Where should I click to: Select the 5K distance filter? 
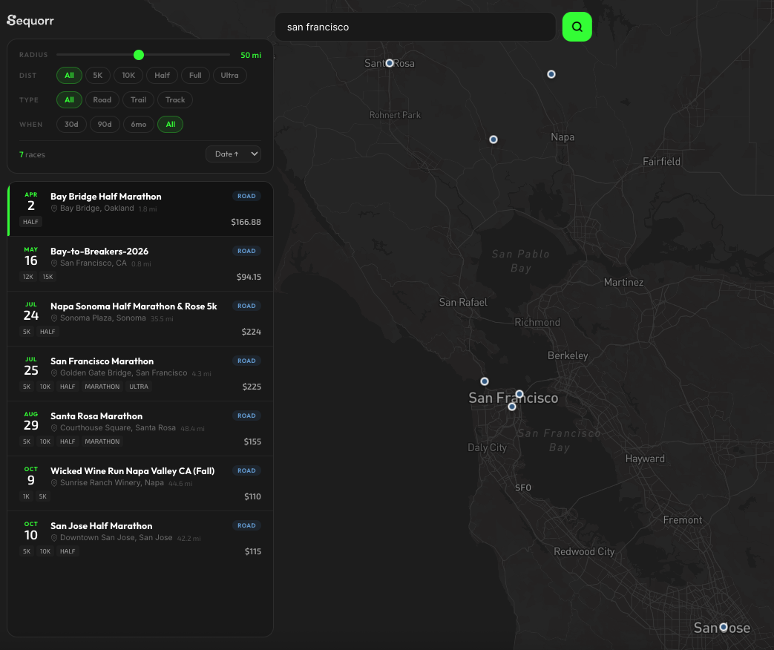click(x=97, y=75)
